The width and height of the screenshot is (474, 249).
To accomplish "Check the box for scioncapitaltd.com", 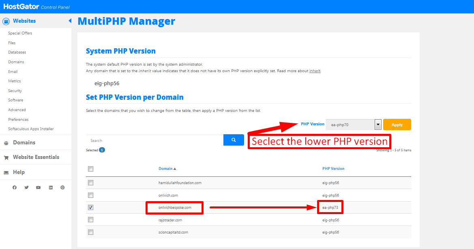I will pos(91,232).
